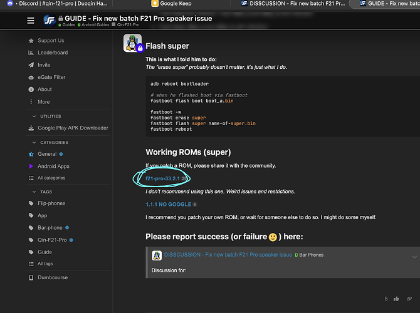Click the Bar-phone tag icon
Image resolution: width=420 pixels, height=313 pixels.
pos(31,228)
